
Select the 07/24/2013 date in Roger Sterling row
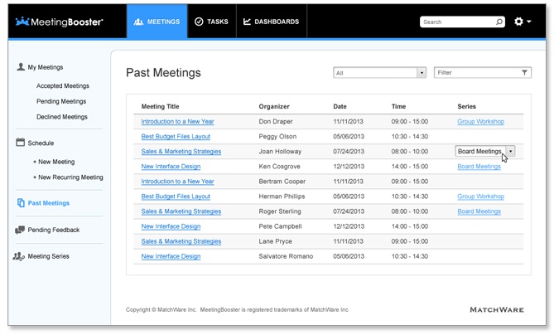(349, 211)
